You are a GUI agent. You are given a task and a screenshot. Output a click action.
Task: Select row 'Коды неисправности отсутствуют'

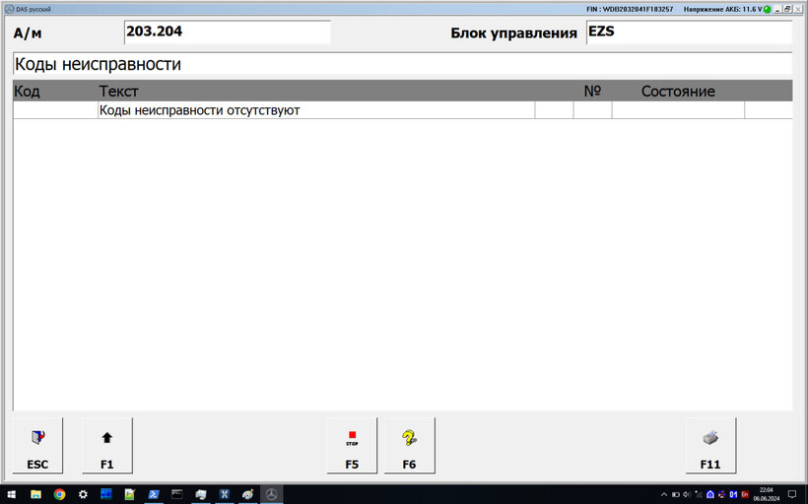click(x=402, y=110)
